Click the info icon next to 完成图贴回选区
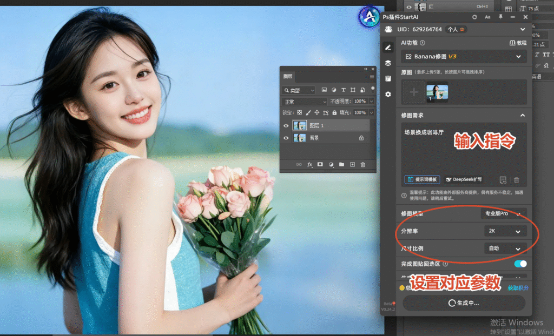This screenshot has width=554, height=336. click(446, 264)
